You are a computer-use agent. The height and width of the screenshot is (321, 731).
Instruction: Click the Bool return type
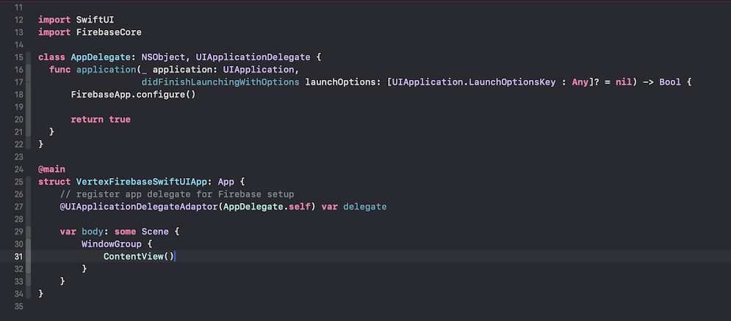(670, 82)
